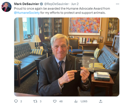The height and width of the screenshot is (105, 121).
Task: Open Mark DeSaulnier's profile avatar
Action: (6, 7)
